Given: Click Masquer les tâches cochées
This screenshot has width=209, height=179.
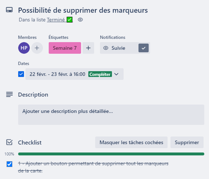Looking at the screenshot, I should 131,142.
